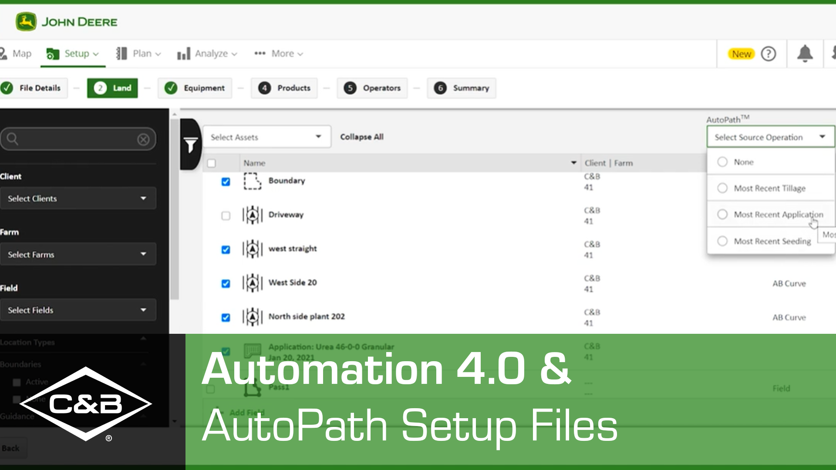Click the John Deere logo

[26, 21]
